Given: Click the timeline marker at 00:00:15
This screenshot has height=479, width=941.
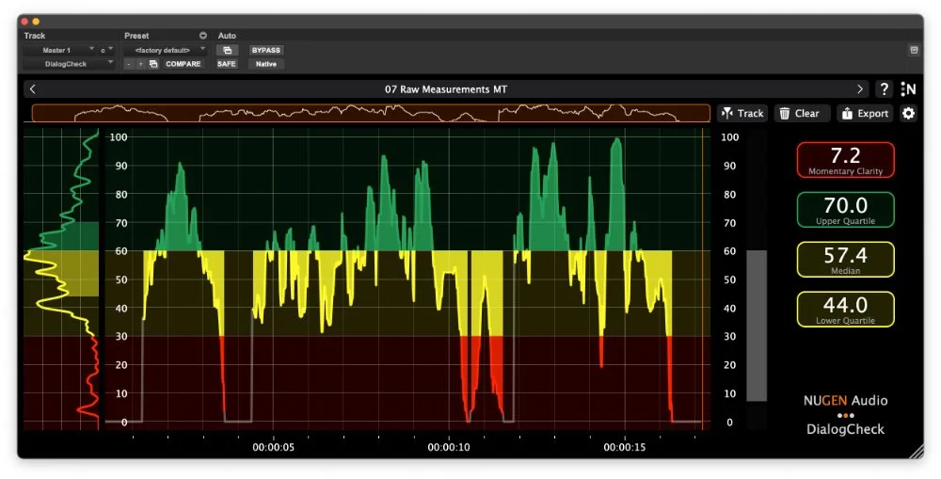Looking at the screenshot, I should [625, 447].
